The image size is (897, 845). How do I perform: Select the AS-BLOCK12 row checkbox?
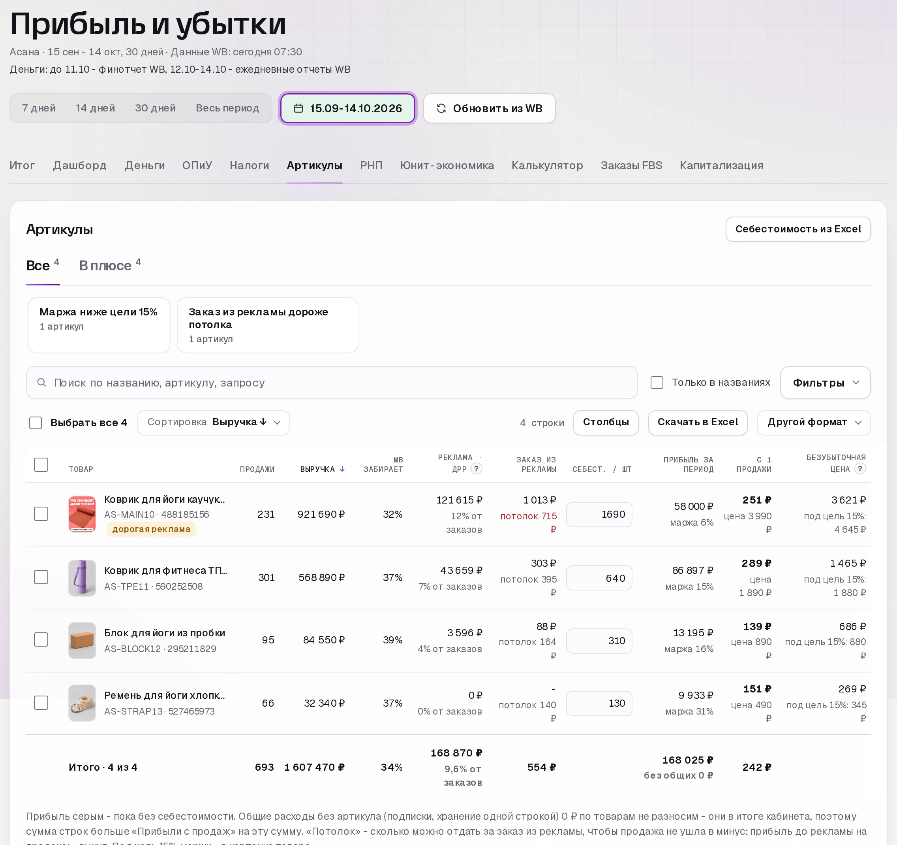click(41, 639)
